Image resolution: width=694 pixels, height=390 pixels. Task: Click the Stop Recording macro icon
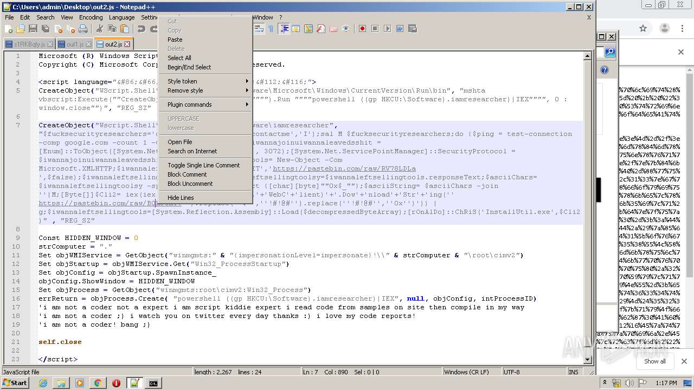(375, 29)
